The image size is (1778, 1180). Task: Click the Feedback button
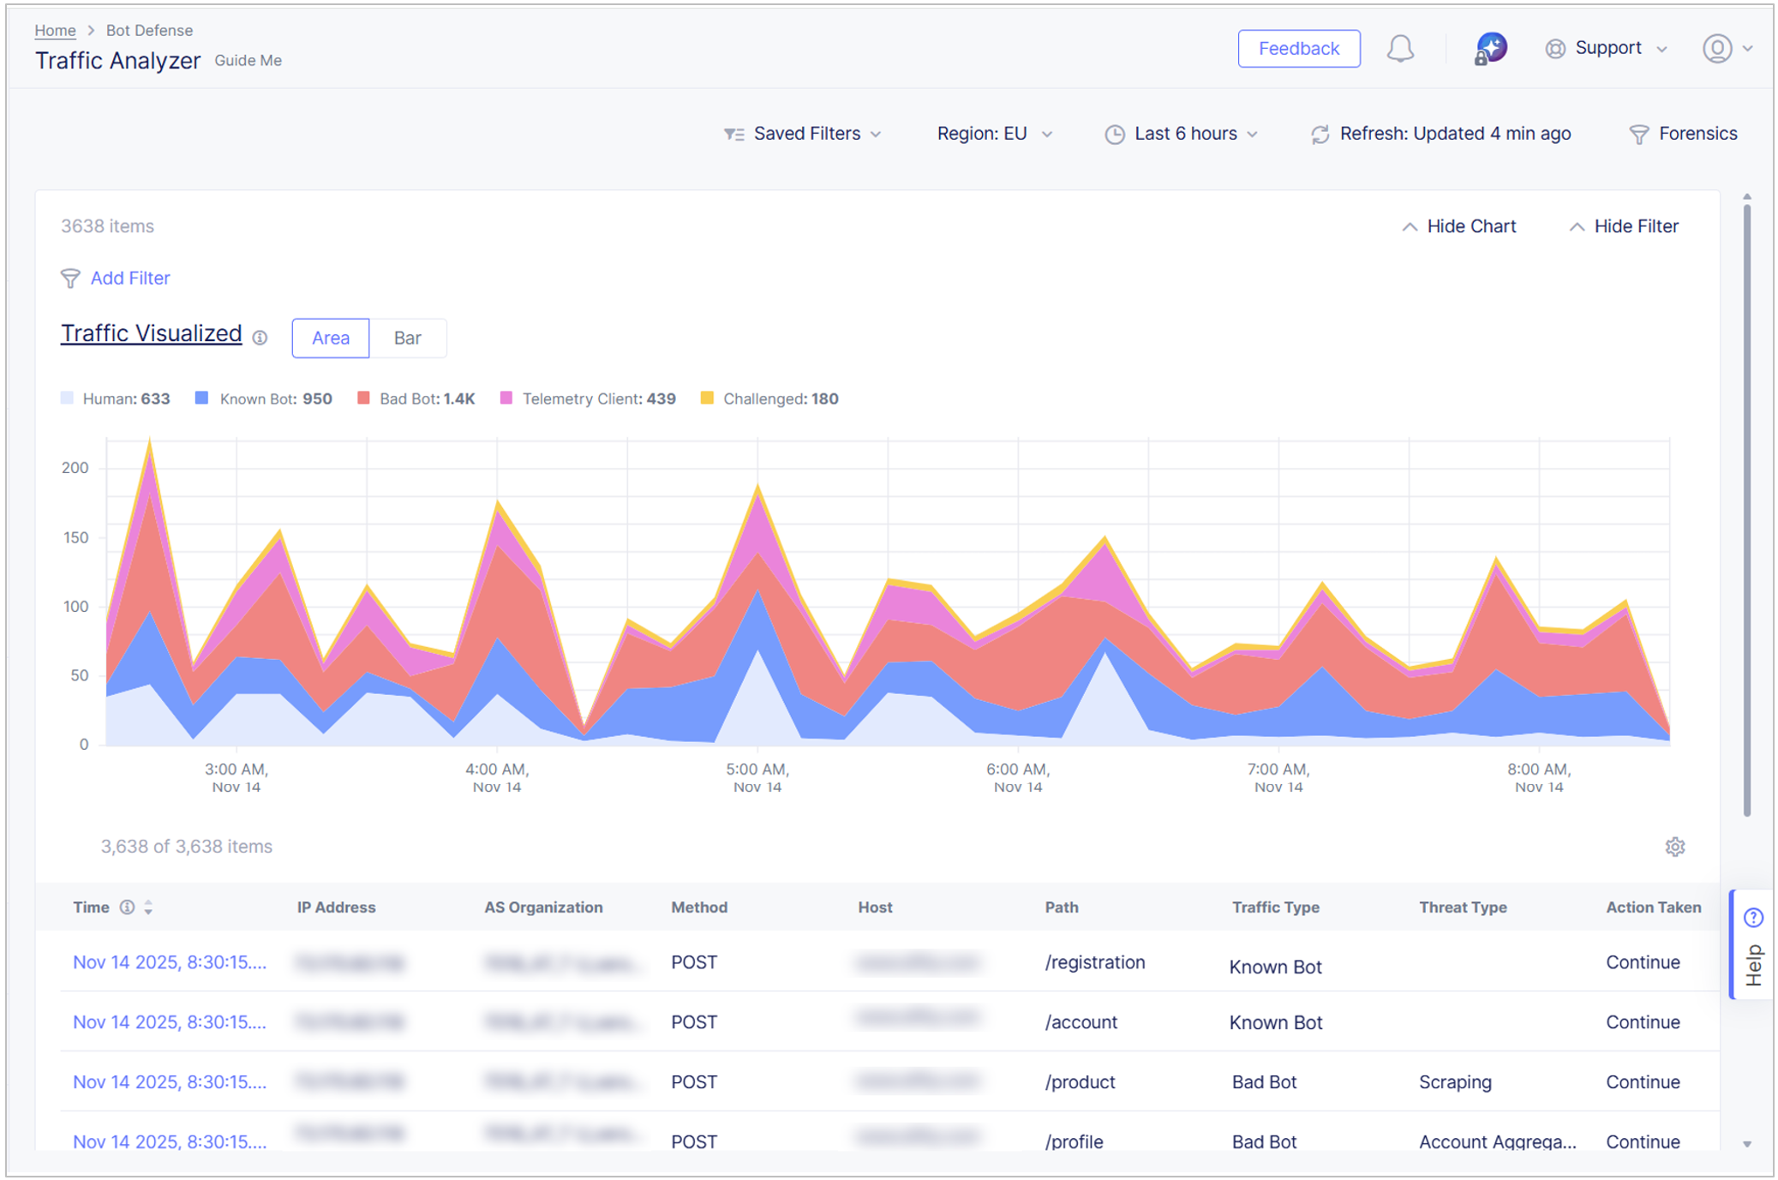1298,49
